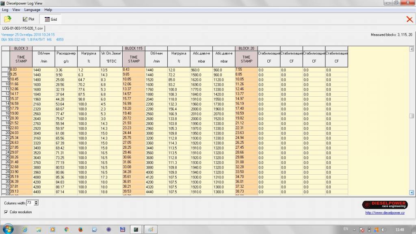Toggle the Color resolution checkbox

[x=6, y=212]
